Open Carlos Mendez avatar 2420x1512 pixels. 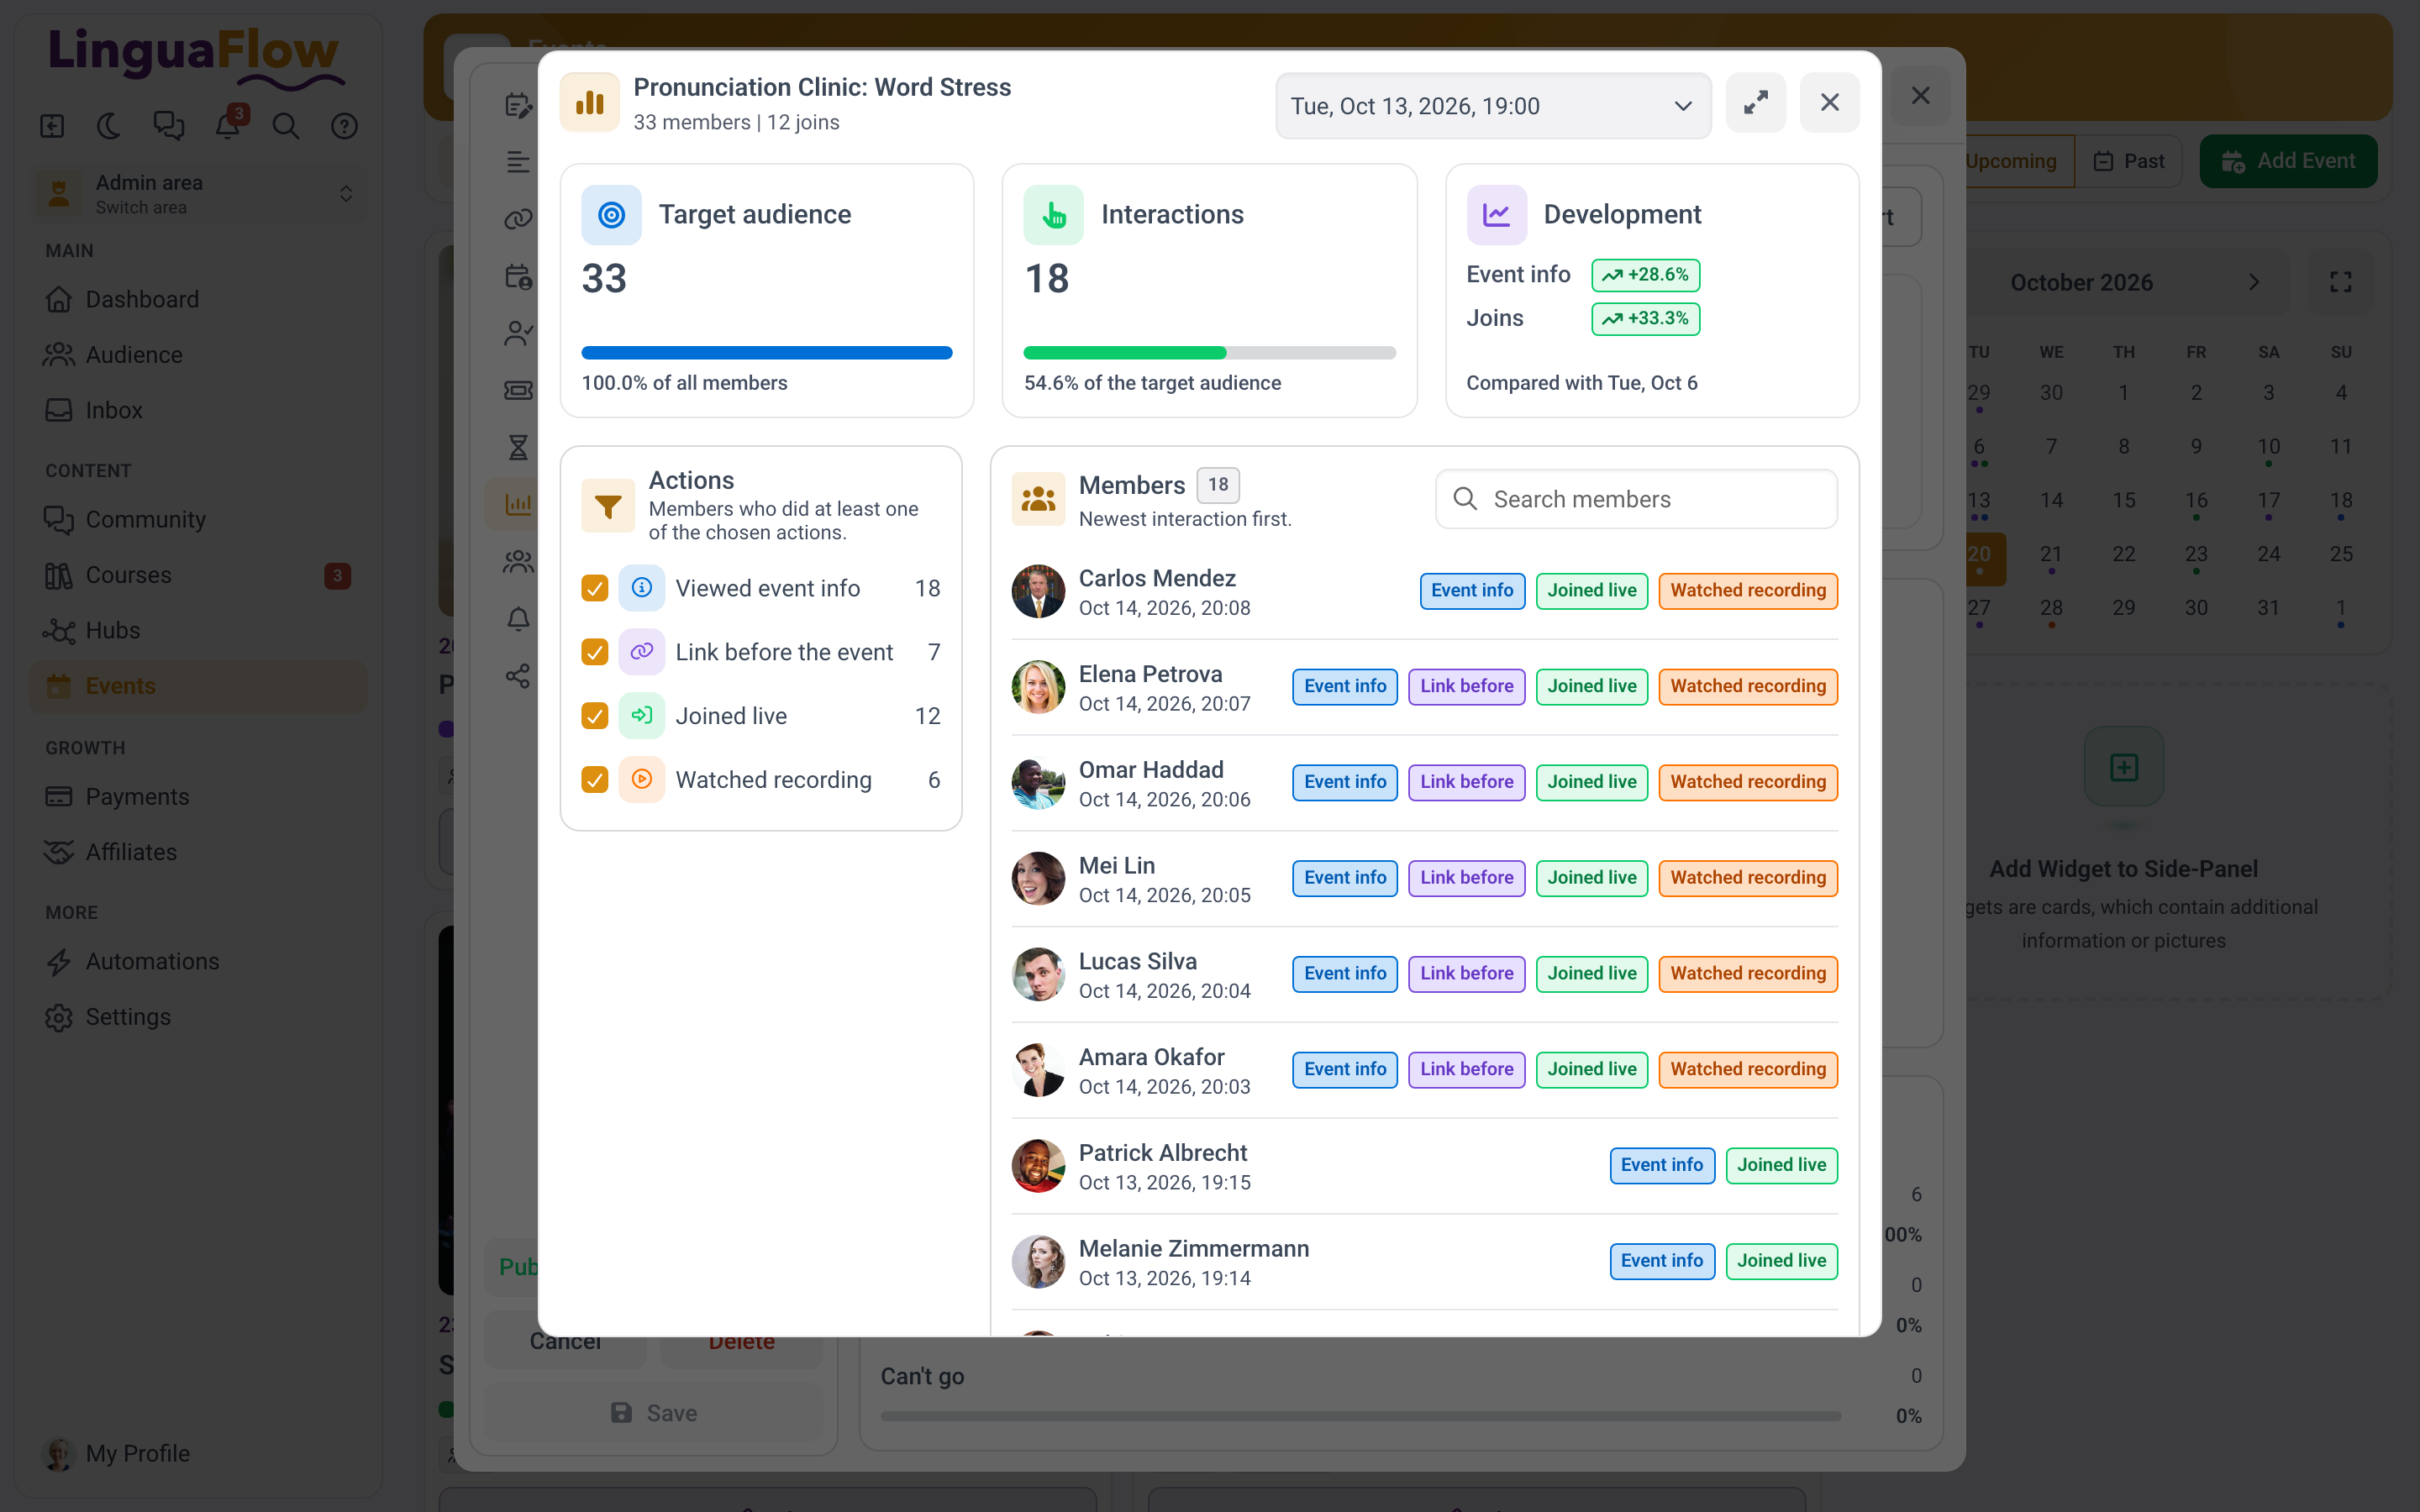[1038, 592]
